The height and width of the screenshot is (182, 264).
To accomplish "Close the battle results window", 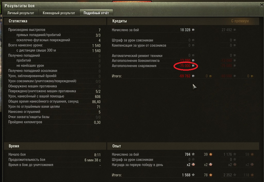I will point(262,5).
